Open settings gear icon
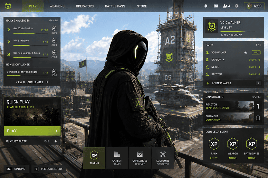The image size is (268, 178). click(237, 6)
